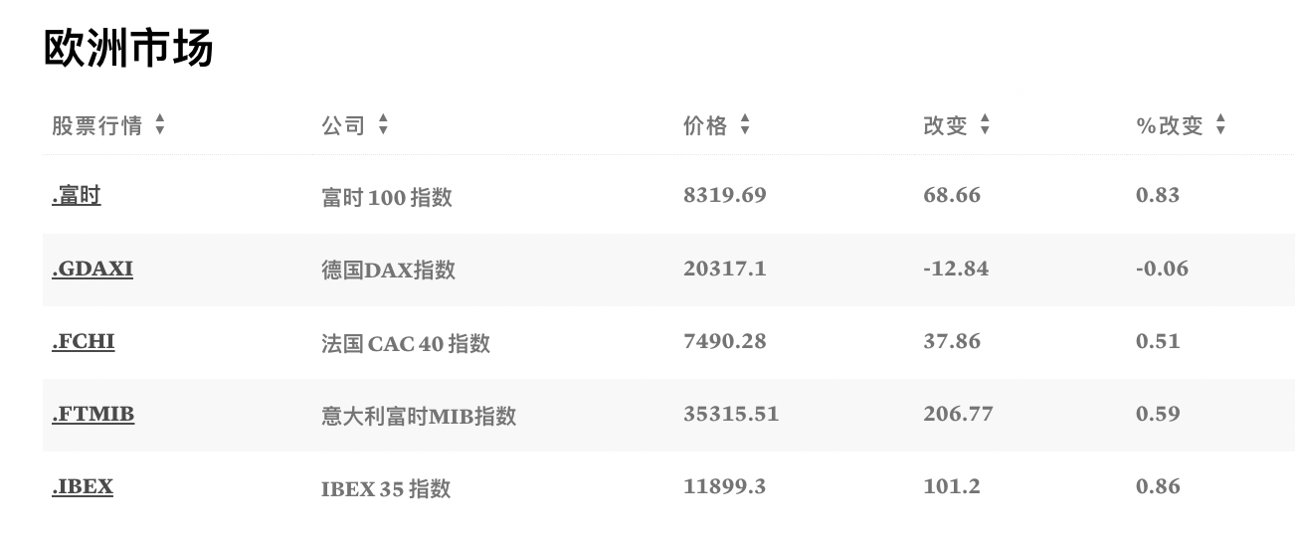Select the 改变 column header text
Screen dimensions: 1295x543
click(945, 125)
